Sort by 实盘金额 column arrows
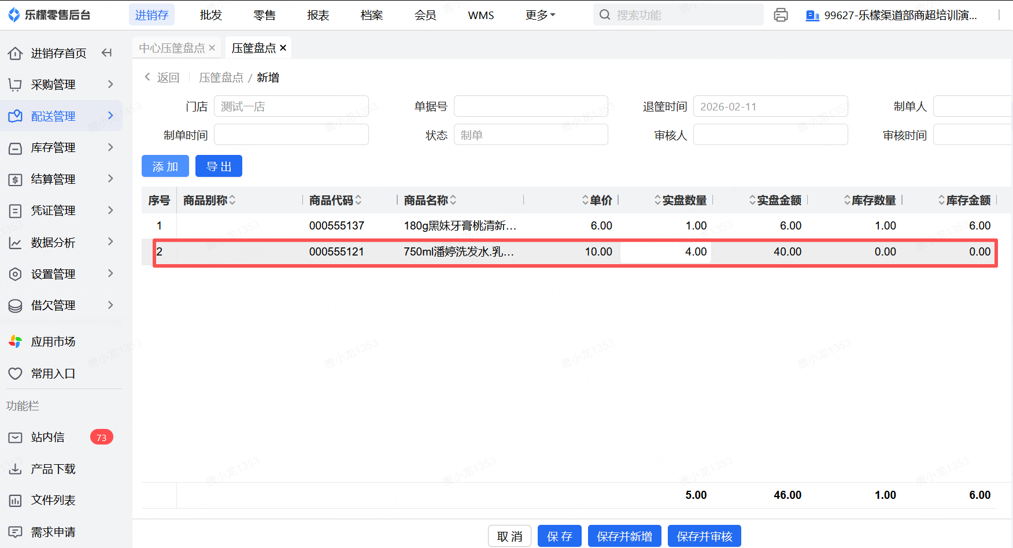The image size is (1013, 548). [x=753, y=200]
